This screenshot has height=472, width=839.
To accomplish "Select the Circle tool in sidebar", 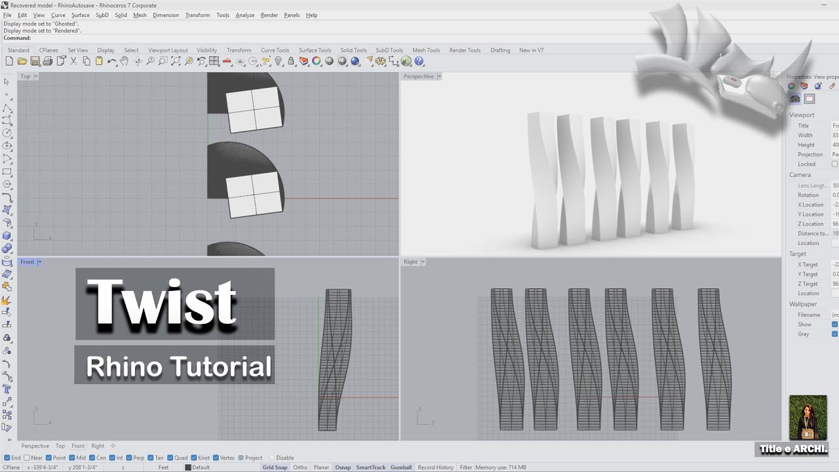I will (7, 132).
